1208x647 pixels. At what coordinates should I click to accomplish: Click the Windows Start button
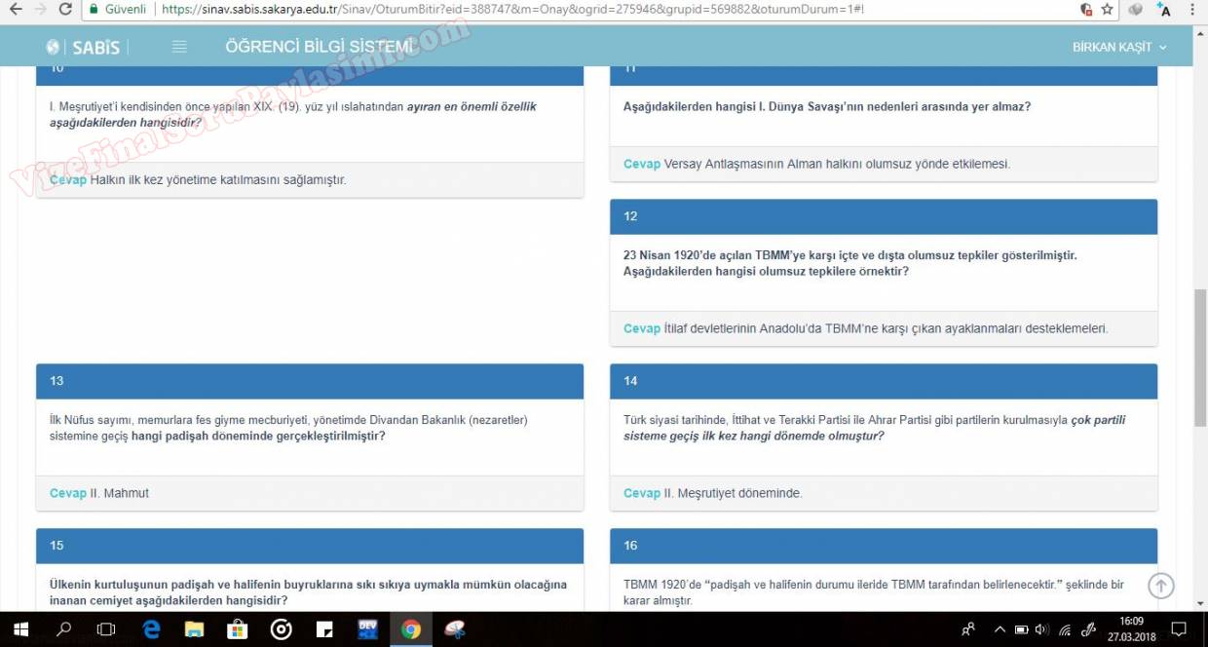point(20,629)
